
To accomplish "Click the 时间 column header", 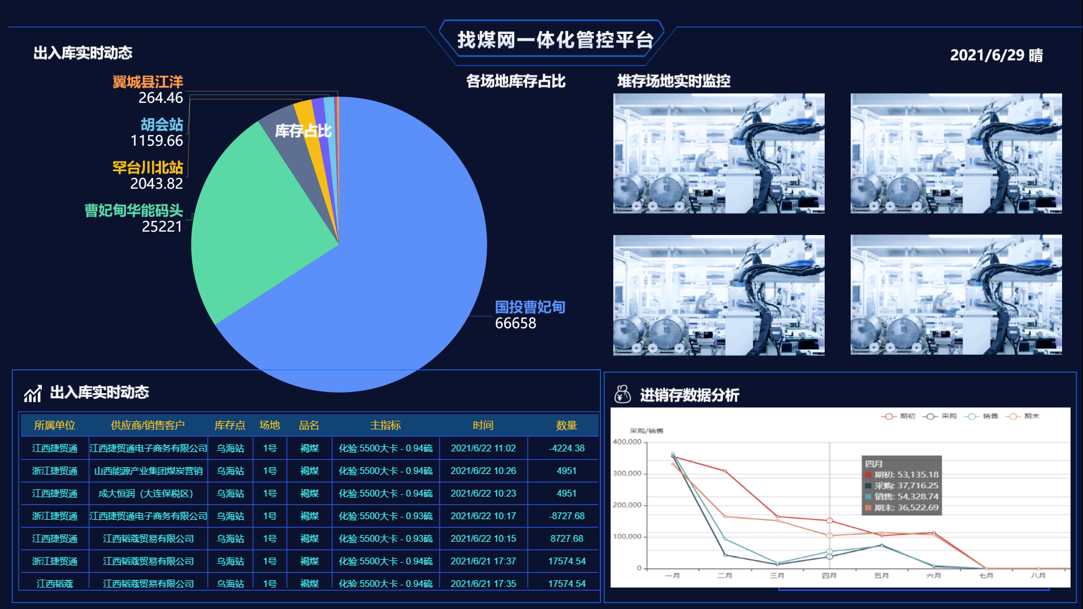I will pyautogui.click(x=483, y=425).
